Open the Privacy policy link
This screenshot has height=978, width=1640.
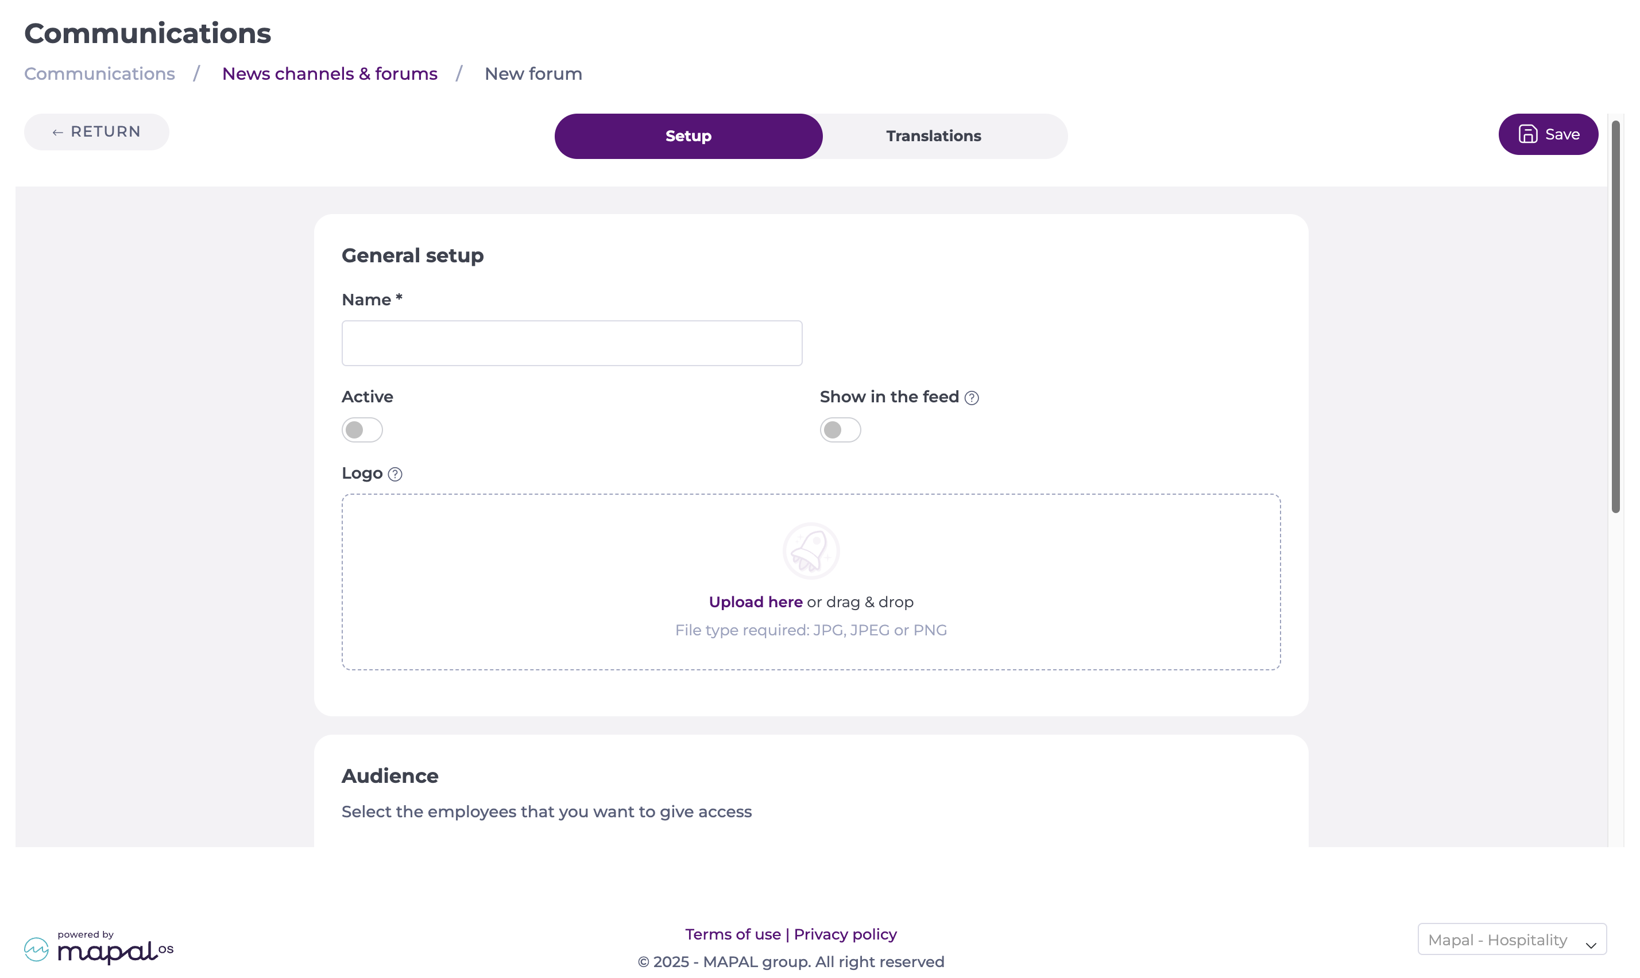(845, 934)
